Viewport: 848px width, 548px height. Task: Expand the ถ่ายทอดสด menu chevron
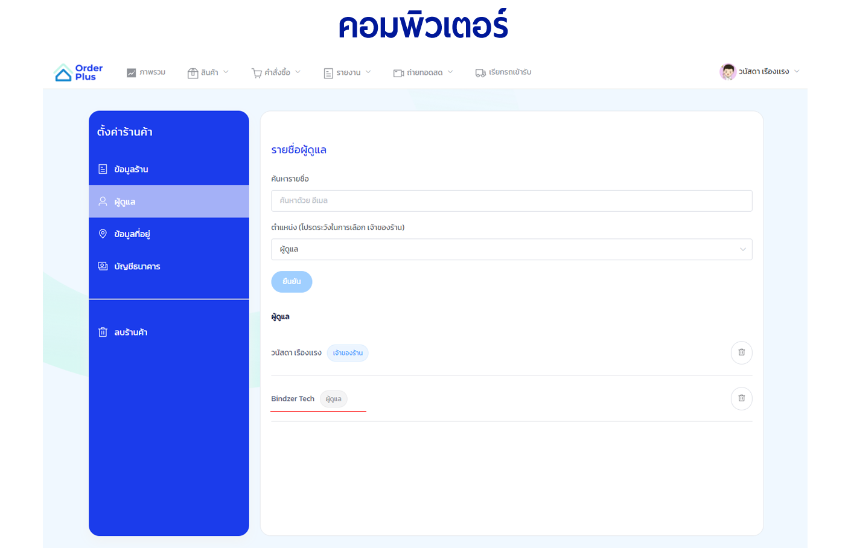pos(450,72)
